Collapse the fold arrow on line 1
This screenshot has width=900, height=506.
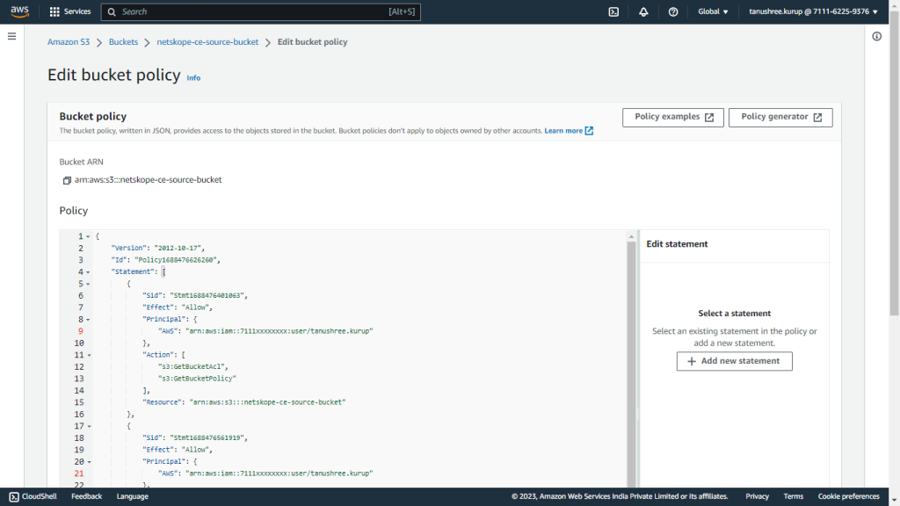coord(88,236)
